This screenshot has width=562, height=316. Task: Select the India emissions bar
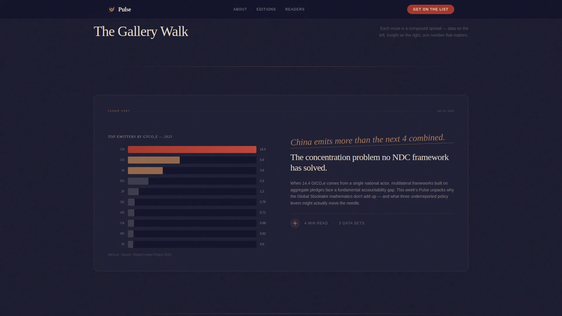[x=145, y=171]
